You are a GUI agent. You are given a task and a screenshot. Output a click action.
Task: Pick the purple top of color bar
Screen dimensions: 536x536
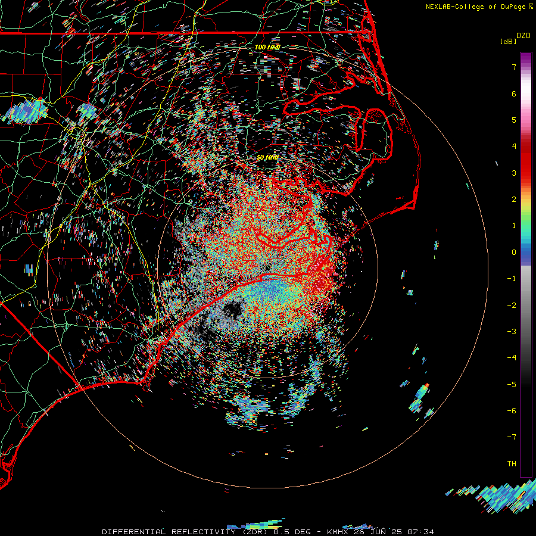pyautogui.click(x=526, y=58)
